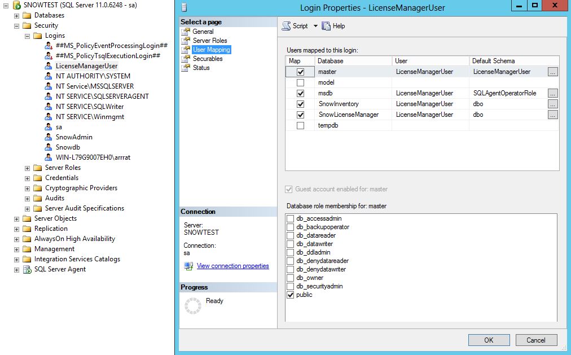This screenshot has height=355, width=571.
Task: Collapse the SNOWTEST server node
Action: tap(6, 6)
